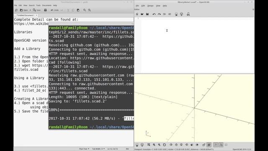Set Right view in OpenSCAD viewer

[171, 145]
